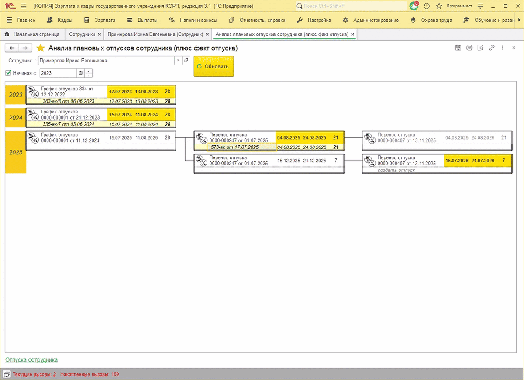This screenshot has height=380, width=524.
Task: Open the hamburger main menu
Action: pyautogui.click(x=24, y=6)
